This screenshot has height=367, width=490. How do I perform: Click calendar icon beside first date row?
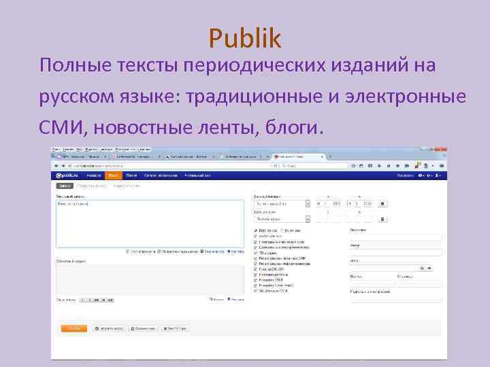(382, 204)
